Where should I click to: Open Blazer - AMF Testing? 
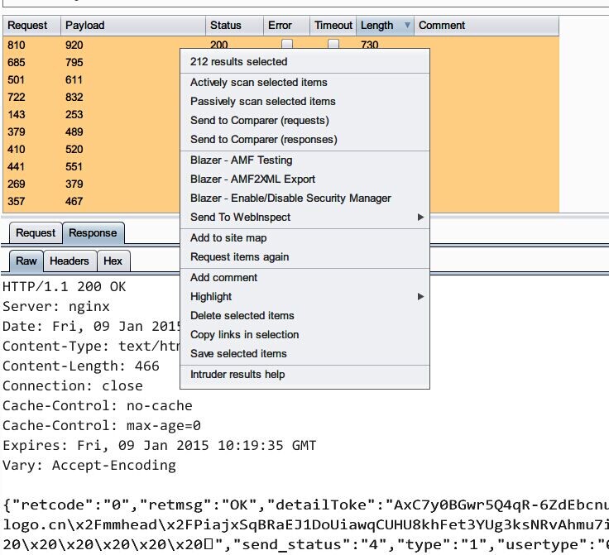[242, 160]
